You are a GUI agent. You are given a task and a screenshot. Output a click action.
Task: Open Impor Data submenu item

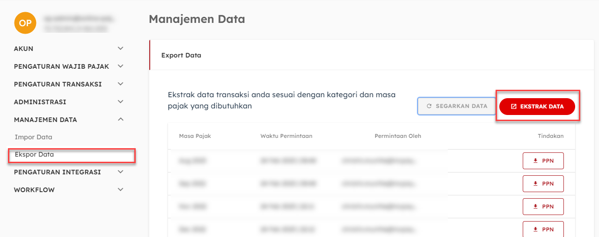click(x=34, y=137)
